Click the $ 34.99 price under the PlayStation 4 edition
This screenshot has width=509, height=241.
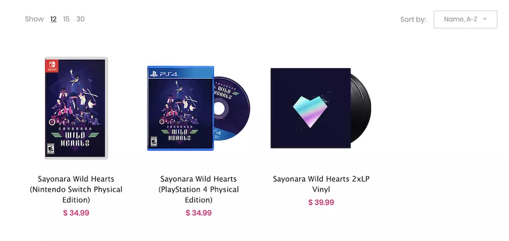[199, 213]
